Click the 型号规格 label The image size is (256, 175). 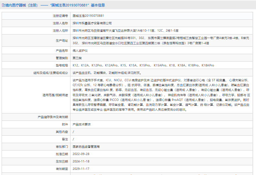tap(62, 65)
